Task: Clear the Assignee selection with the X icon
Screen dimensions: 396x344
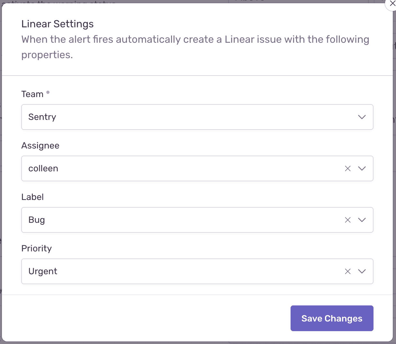Action: 347,168
